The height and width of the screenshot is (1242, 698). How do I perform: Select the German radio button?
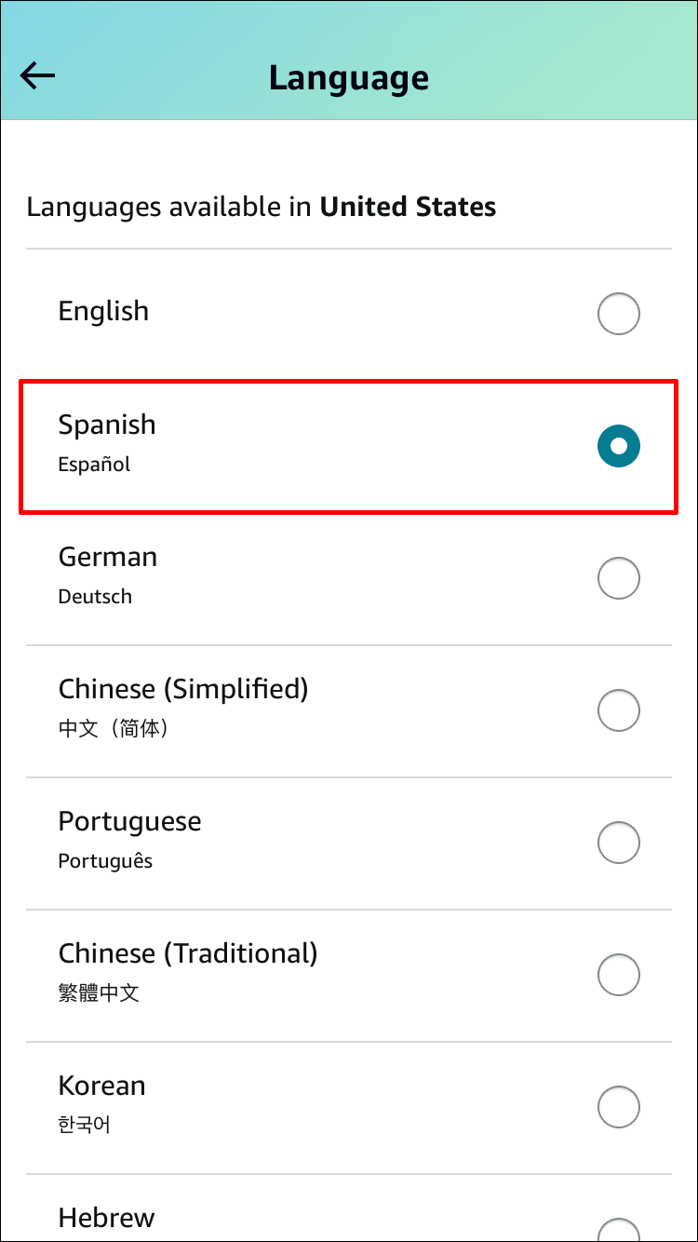pyautogui.click(x=618, y=578)
